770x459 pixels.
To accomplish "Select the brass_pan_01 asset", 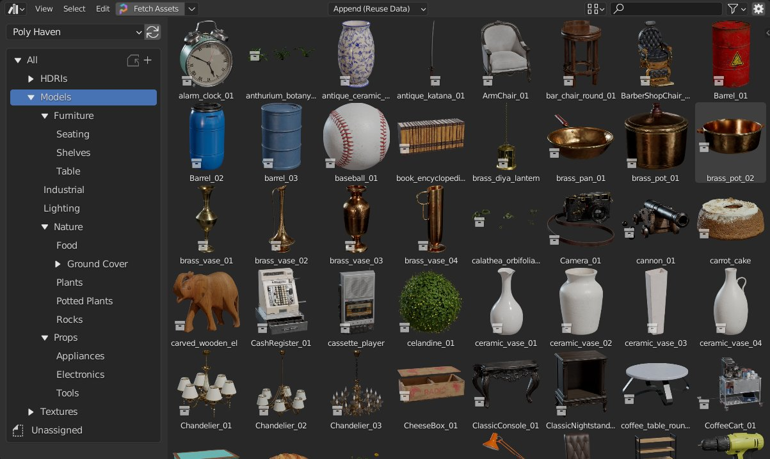I will click(581, 137).
